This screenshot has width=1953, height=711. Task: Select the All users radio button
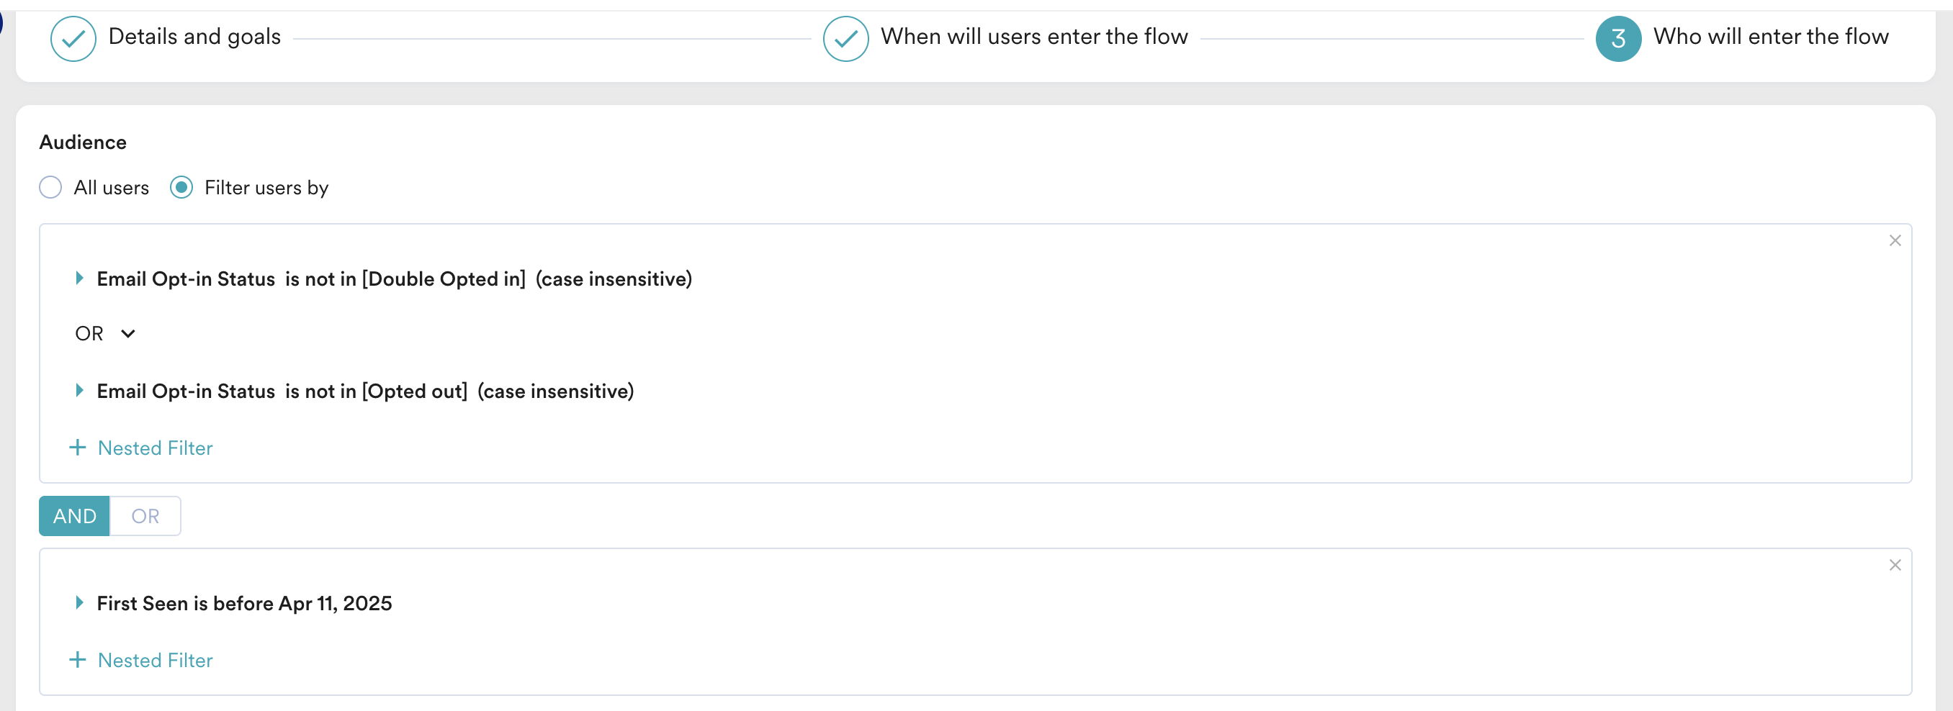pos(50,188)
